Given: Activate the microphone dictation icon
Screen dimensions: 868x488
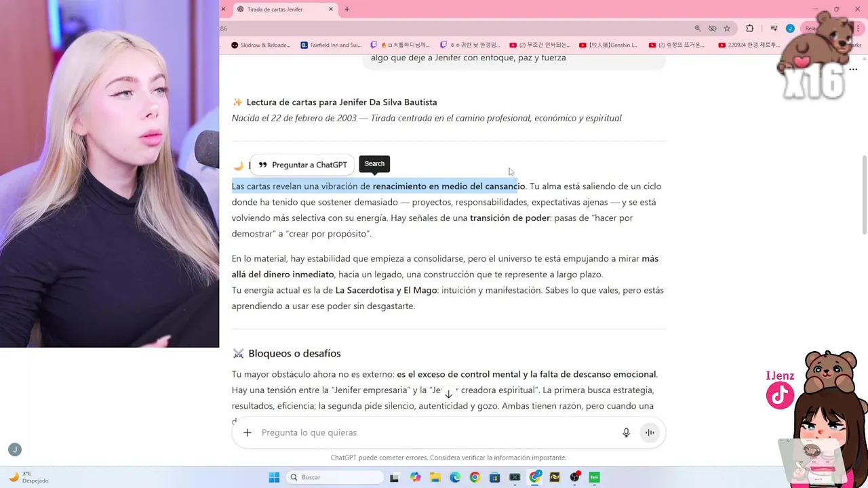Looking at the screenshot, I should 627,432.
